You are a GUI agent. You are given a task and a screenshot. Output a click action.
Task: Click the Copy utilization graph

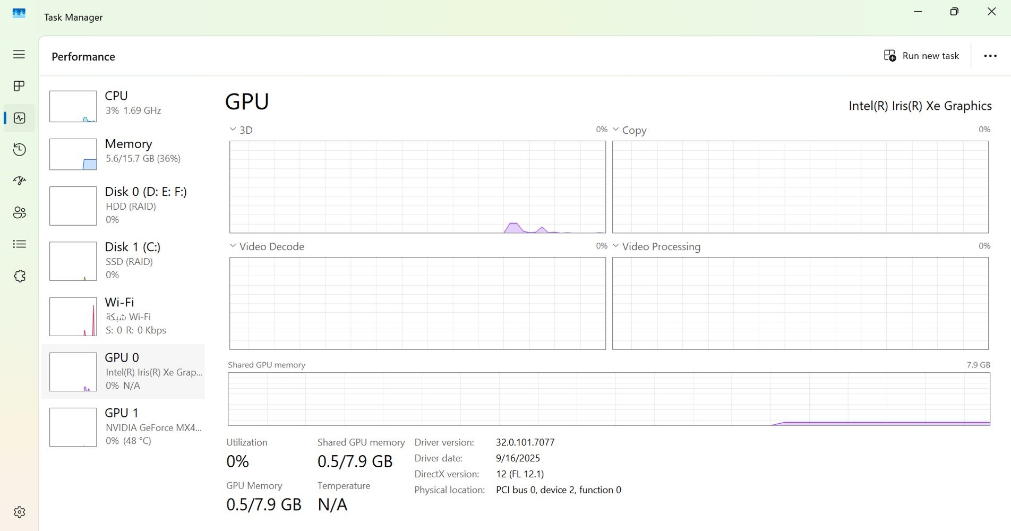click(800, 187)
